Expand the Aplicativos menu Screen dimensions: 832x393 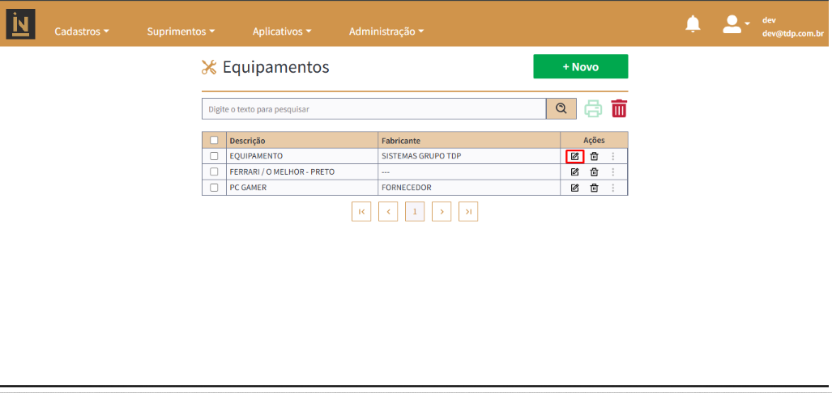(x=282, y=32)
